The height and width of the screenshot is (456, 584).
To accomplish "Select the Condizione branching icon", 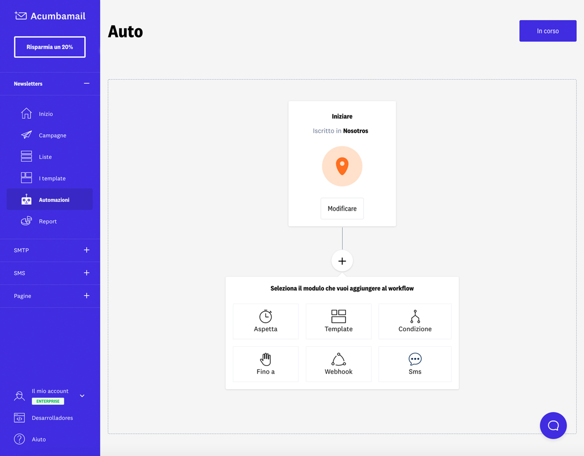I will point(415,316).
